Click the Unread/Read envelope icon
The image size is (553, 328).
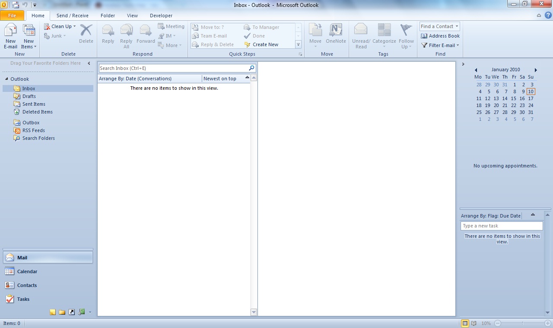[x=361, y=30]
